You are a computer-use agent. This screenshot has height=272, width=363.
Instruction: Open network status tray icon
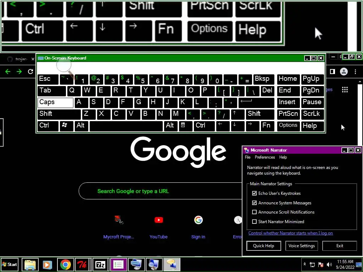coord(312,265)
